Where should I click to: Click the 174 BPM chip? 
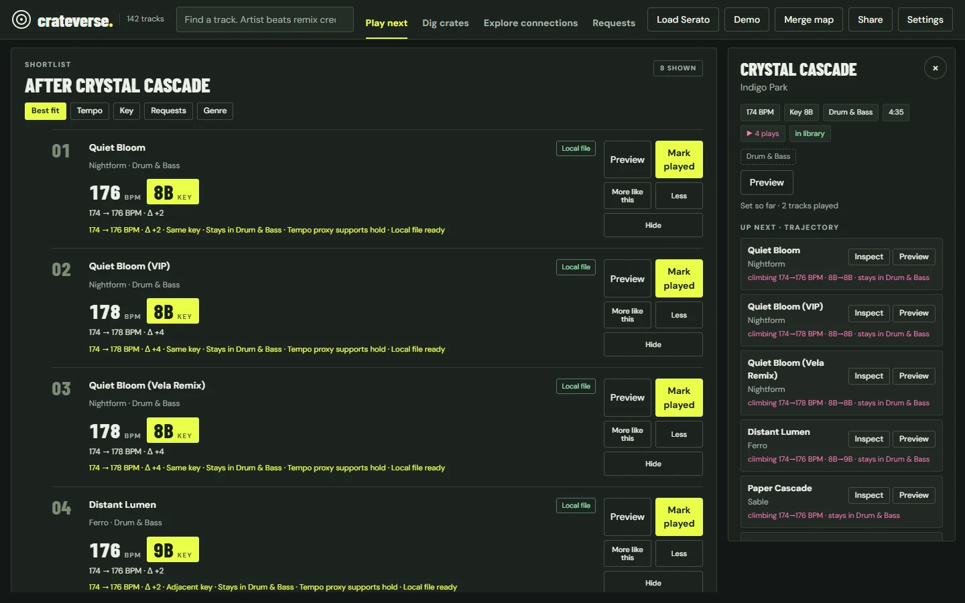coord(760,112)
